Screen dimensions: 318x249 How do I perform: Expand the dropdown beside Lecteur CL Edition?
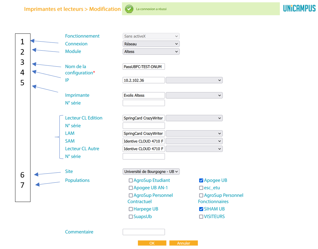coord(194,118)
